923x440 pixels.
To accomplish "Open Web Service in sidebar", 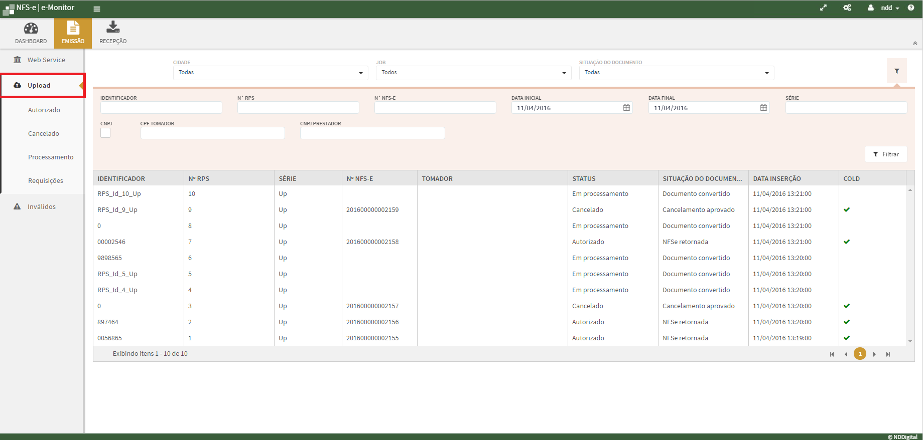I will tap(46, 60).
